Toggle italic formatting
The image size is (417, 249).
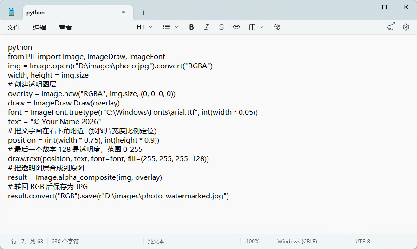point(206,27)
